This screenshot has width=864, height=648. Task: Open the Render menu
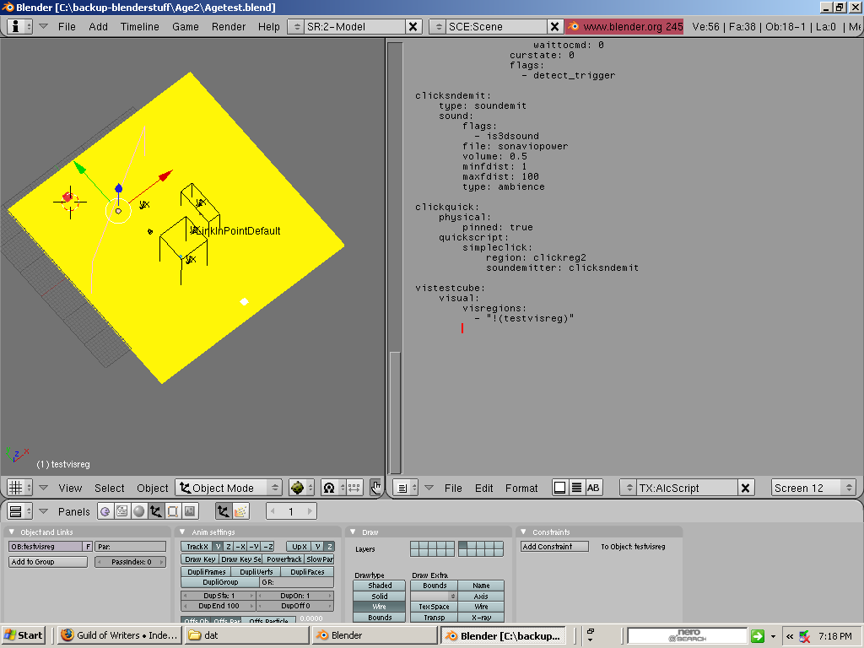[x=228, y=26]
